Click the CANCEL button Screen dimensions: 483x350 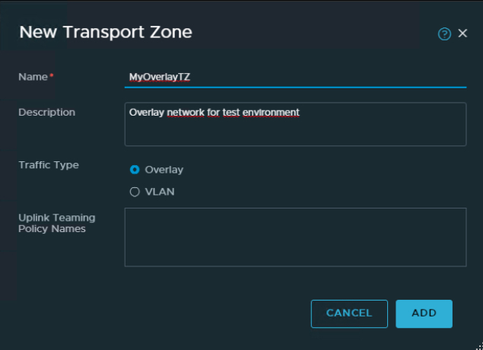point(349,313)
